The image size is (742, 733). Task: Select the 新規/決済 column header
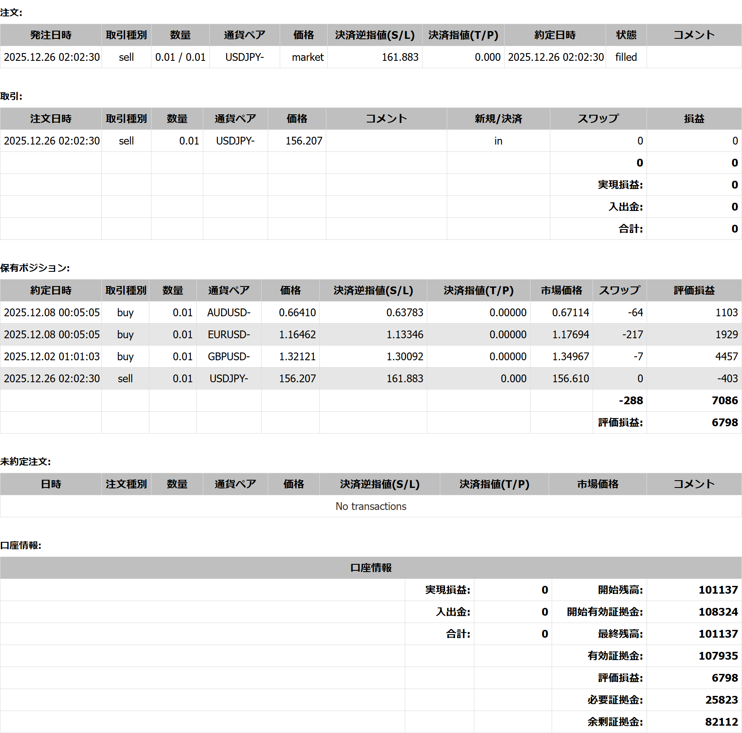pos(498,119)
